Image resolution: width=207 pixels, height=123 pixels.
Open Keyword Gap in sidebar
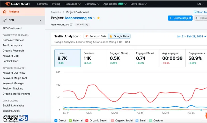point(11,56)
